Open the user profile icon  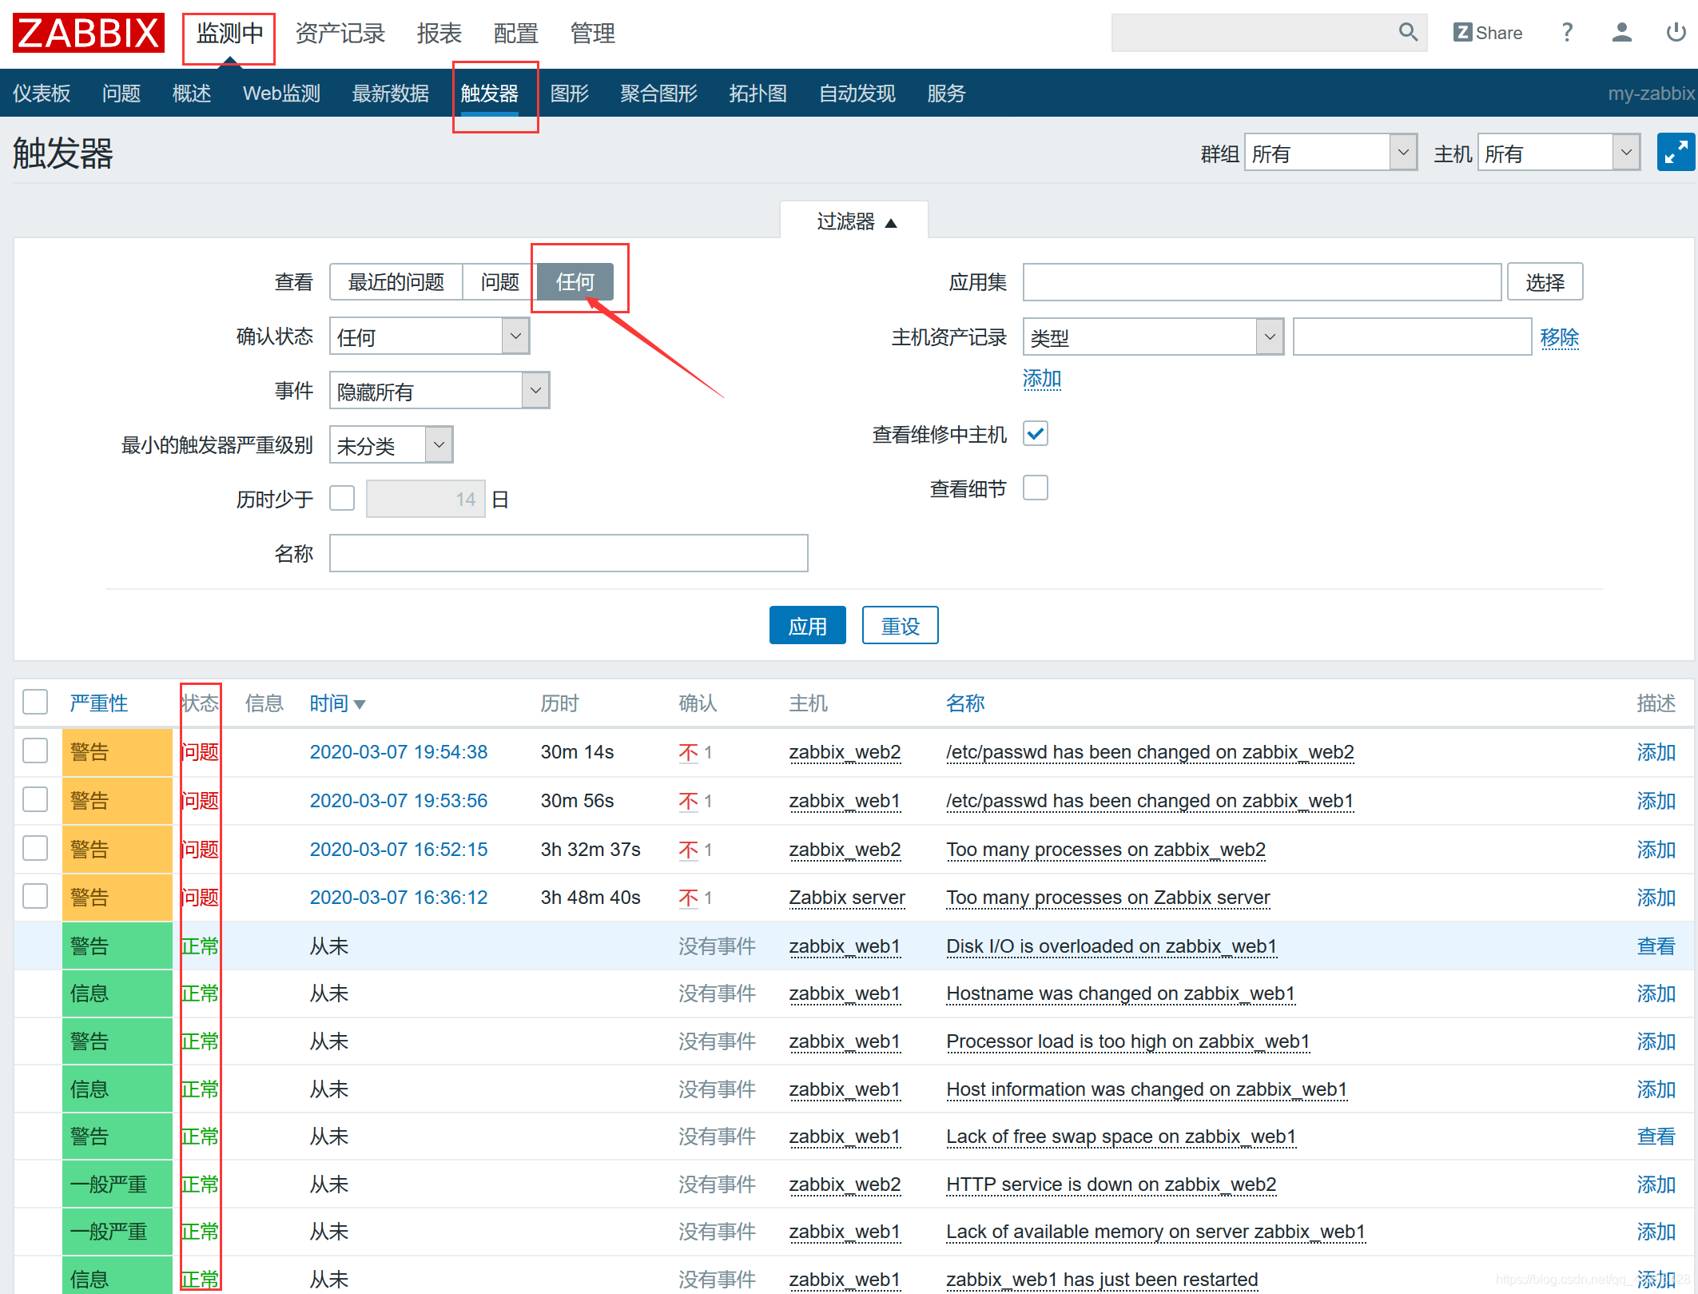1621,32
